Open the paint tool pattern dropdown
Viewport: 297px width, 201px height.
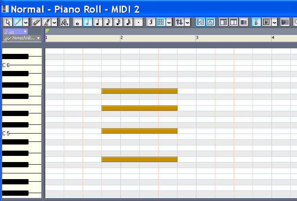coord(55,22)
